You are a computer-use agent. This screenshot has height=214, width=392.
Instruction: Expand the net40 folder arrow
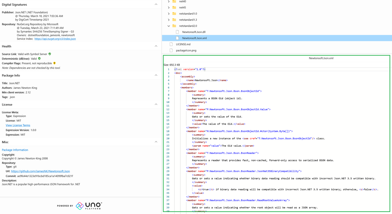coord(169,2)
